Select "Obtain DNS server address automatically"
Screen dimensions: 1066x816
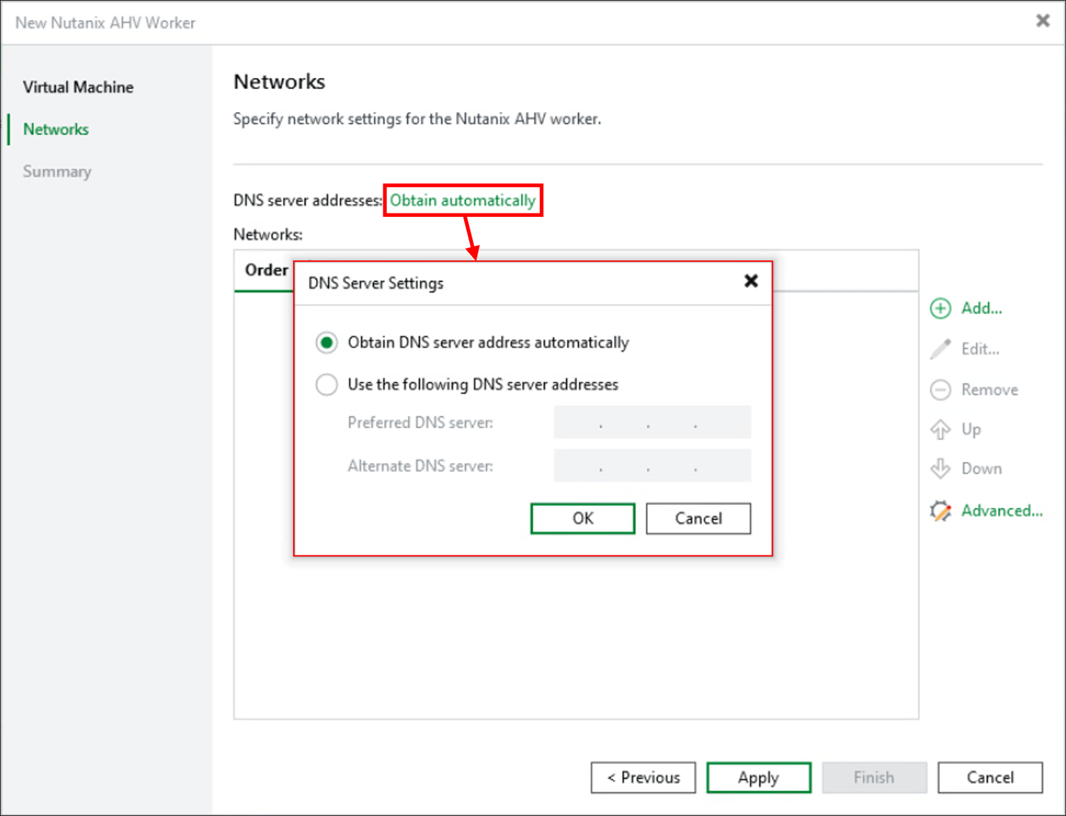tap(326, 342)
